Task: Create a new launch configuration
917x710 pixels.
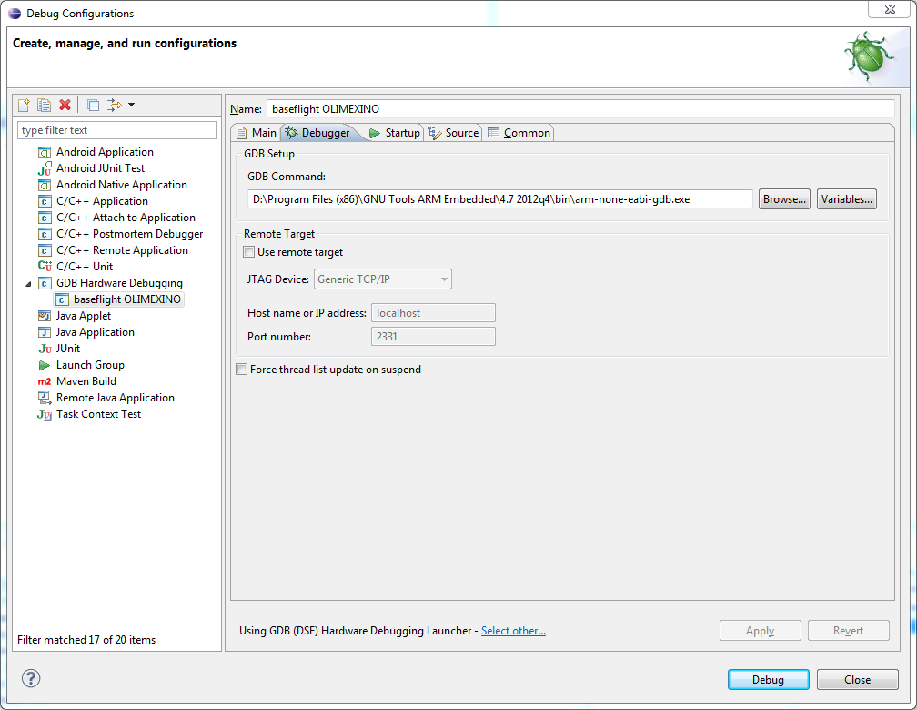Action: point(23,105)
